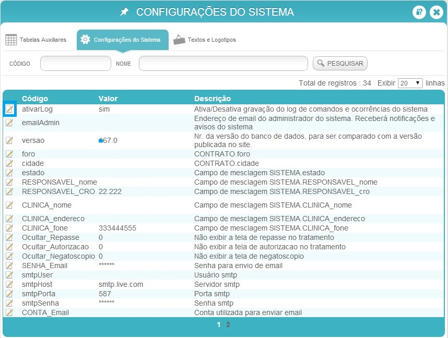
Task: Edit the Ocultar_Negatoscopio row
Action: click(9, 256)
